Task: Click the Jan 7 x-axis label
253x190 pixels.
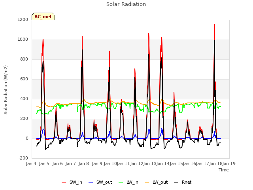Action: (x=71, y=163)
